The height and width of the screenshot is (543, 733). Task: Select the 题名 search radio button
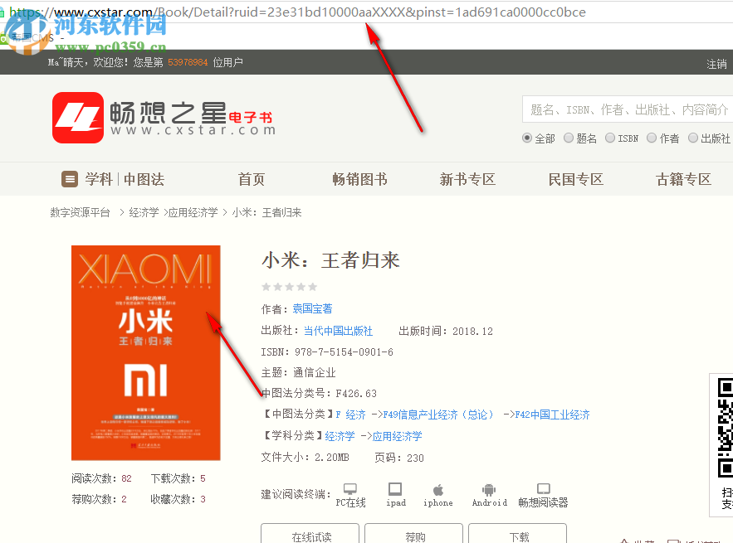[569, 138]
